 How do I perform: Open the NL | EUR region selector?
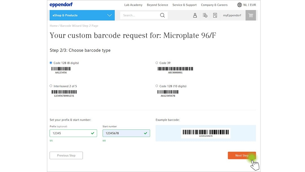tap(250, 5)
